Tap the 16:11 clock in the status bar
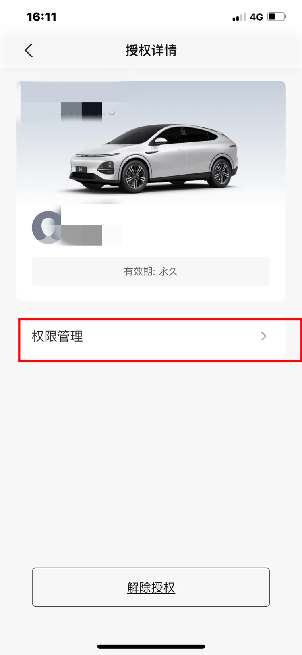This screenshot has width=302, height=655. 41,17
